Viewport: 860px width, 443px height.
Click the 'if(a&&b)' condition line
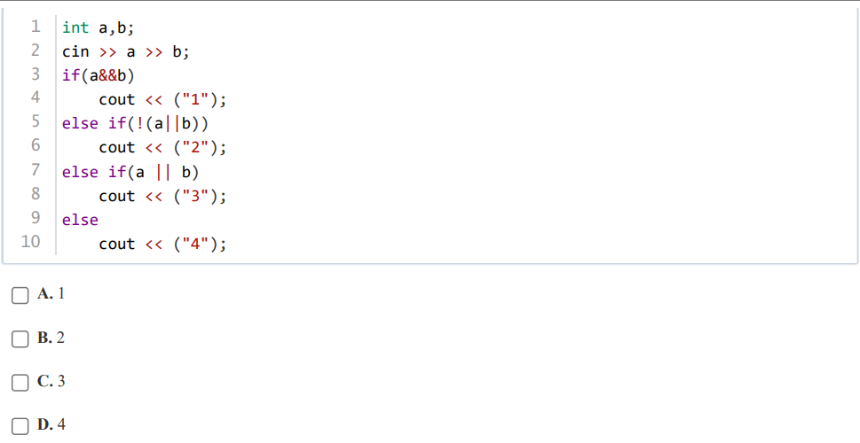pyautogui.click(x=99, y=75)
